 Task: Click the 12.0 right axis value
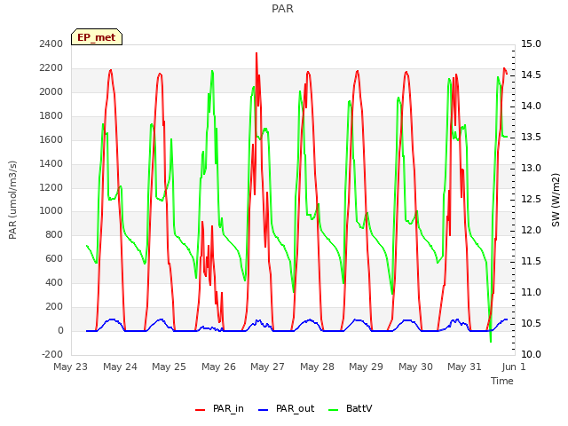click(531, 231)
